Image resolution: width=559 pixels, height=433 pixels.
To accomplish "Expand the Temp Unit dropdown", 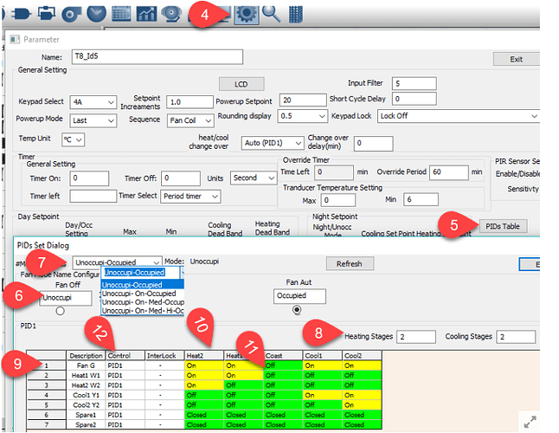I will (x=74, y=139).
